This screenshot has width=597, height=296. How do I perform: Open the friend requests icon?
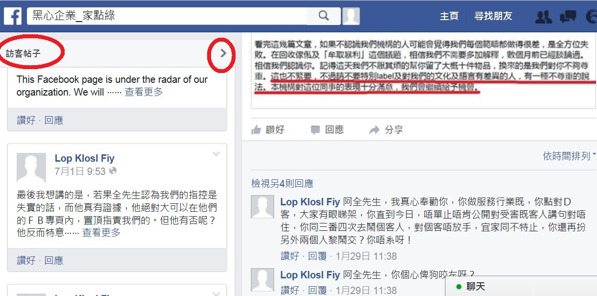tap(543, 17)
